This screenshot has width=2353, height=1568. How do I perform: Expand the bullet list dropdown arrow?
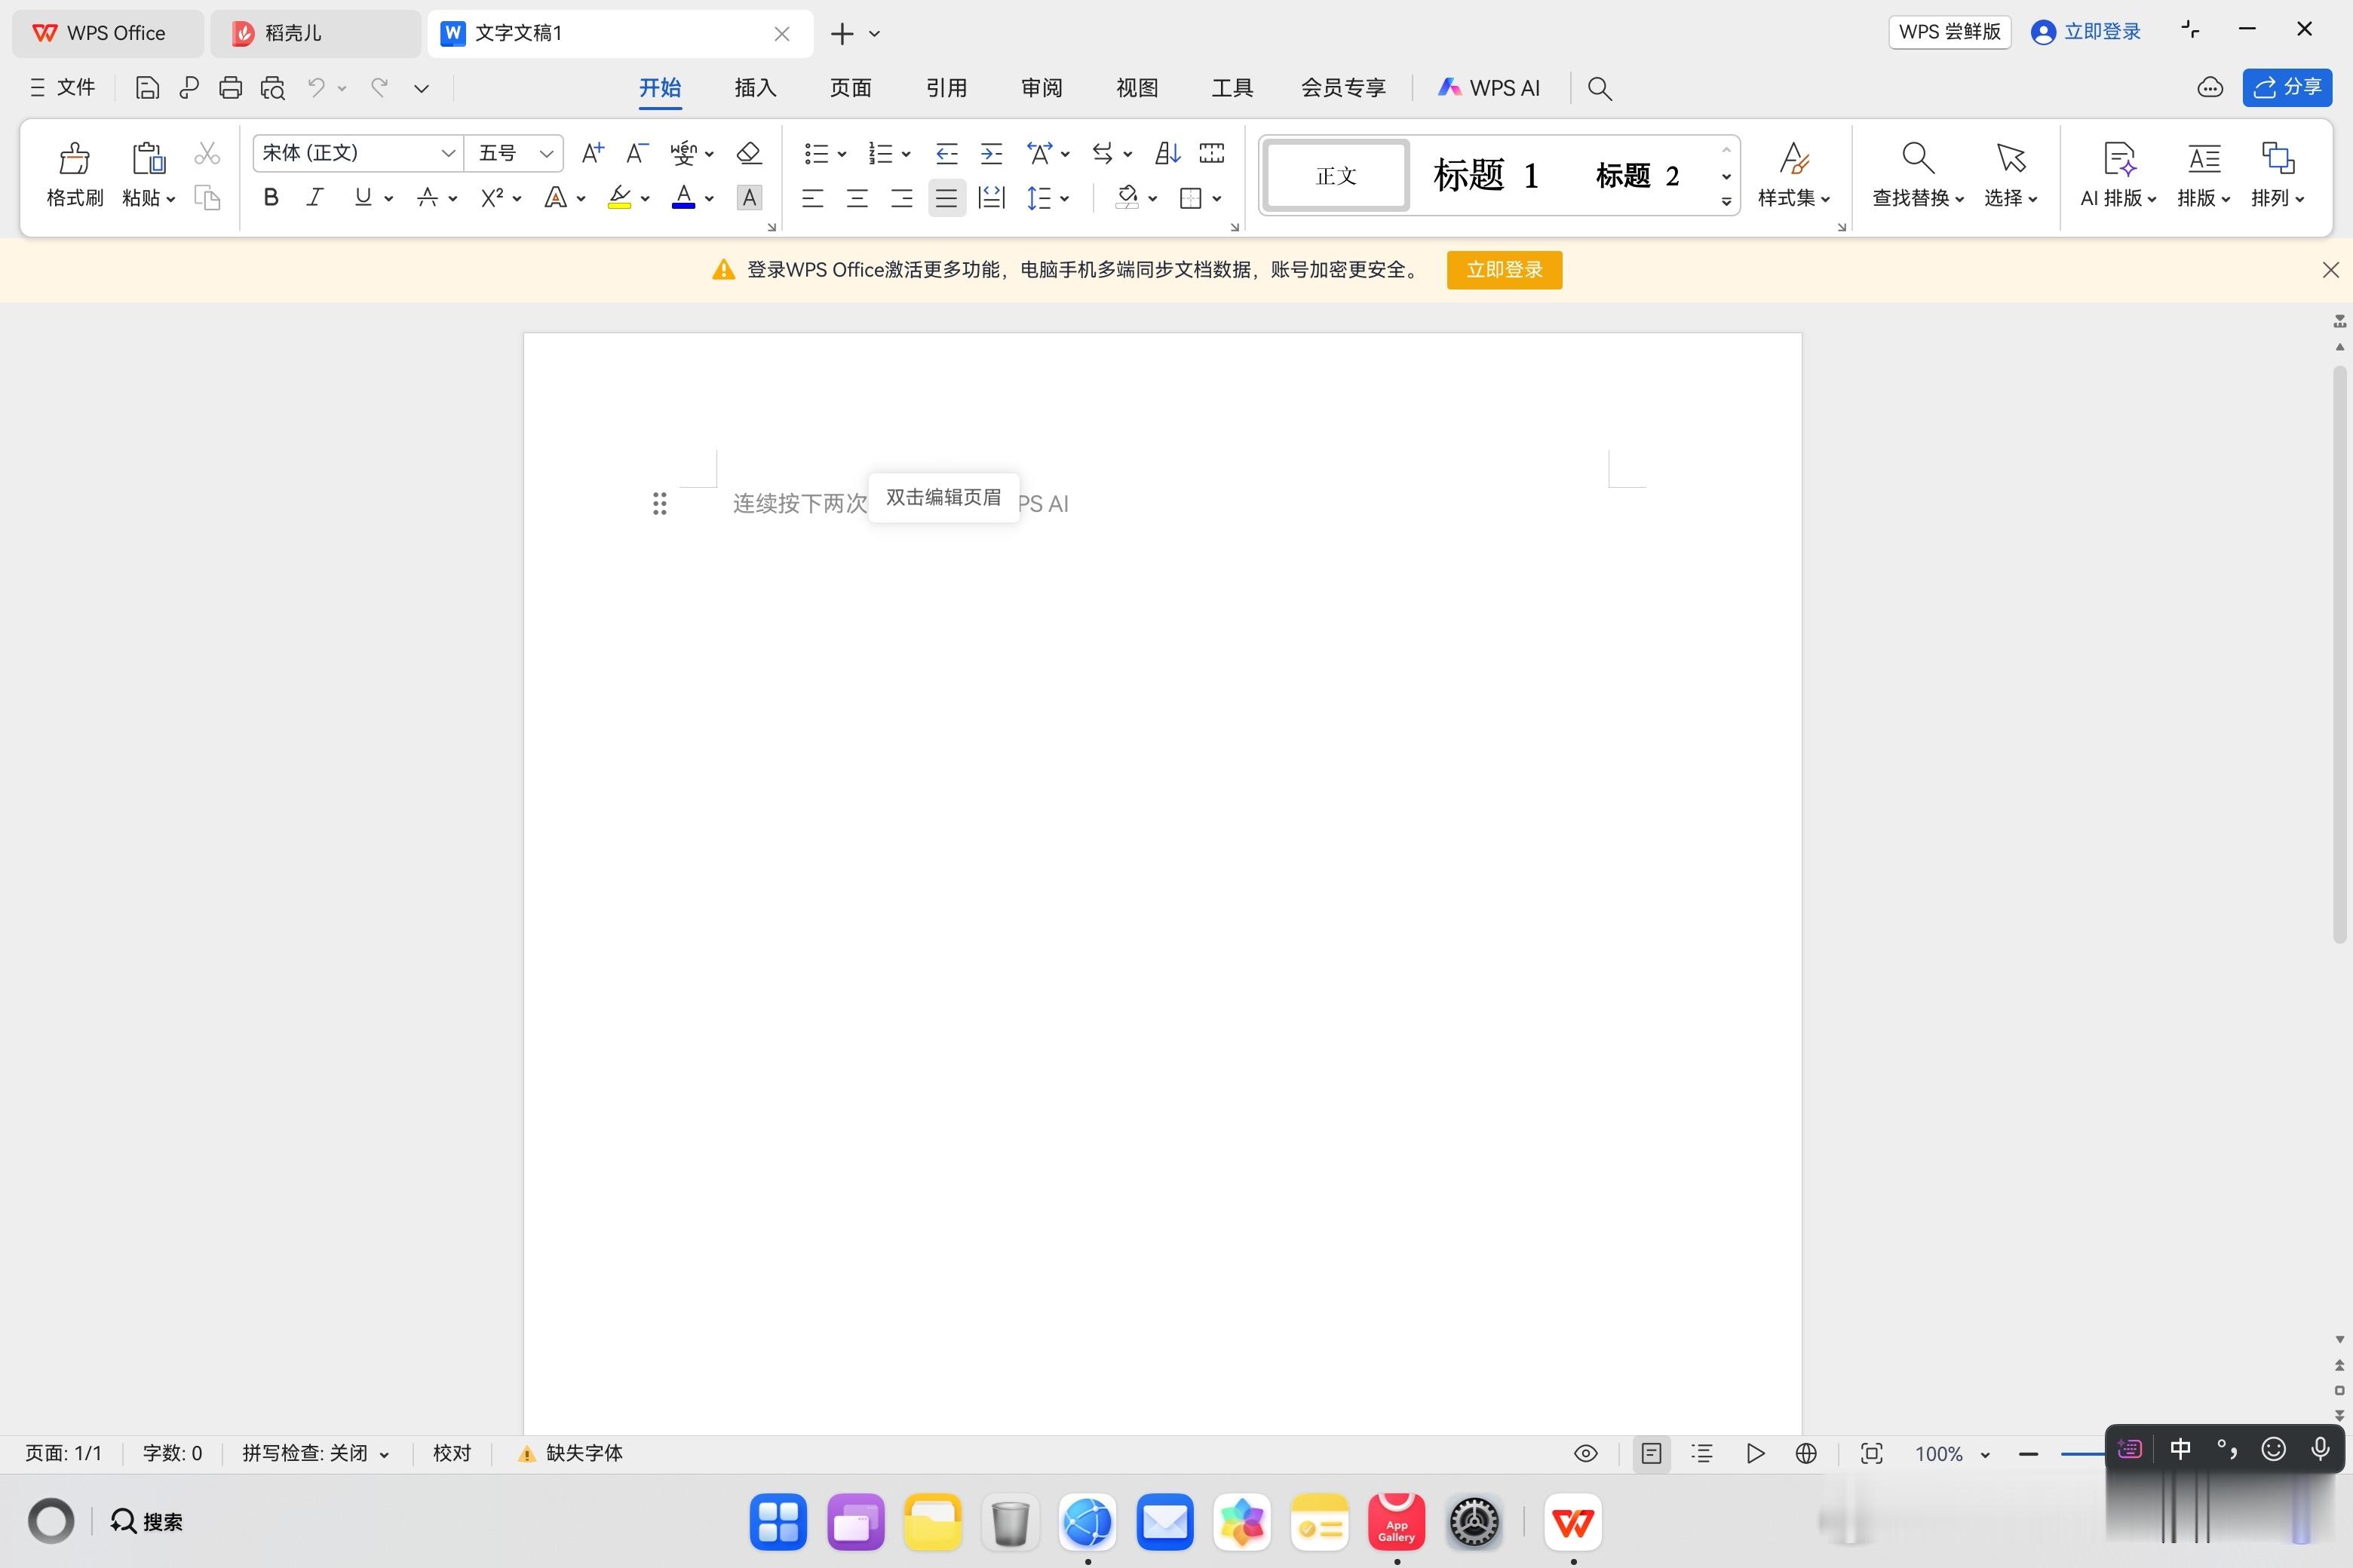[842, 154]
